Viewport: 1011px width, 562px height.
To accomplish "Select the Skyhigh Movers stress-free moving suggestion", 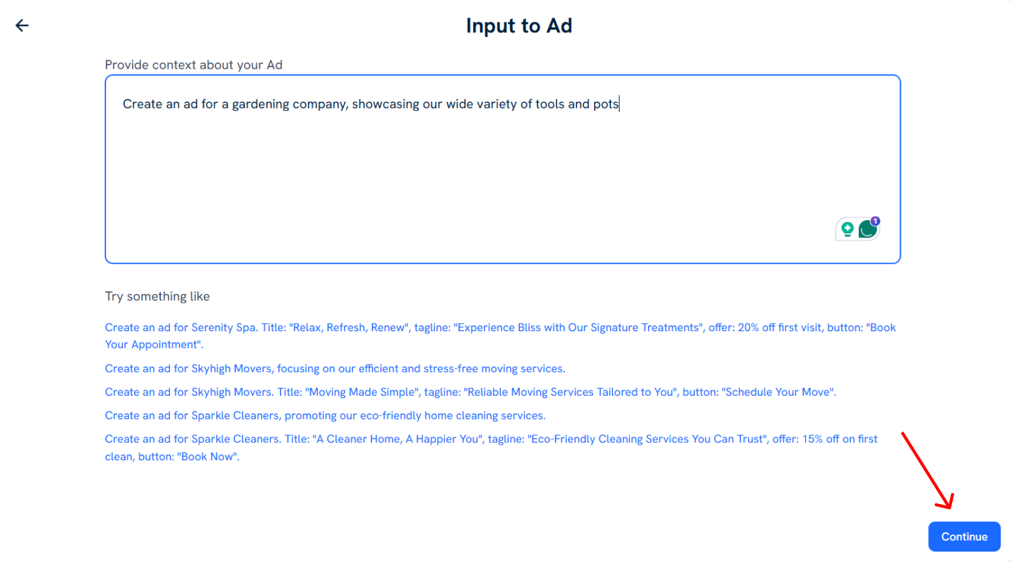I will (335, 368).
